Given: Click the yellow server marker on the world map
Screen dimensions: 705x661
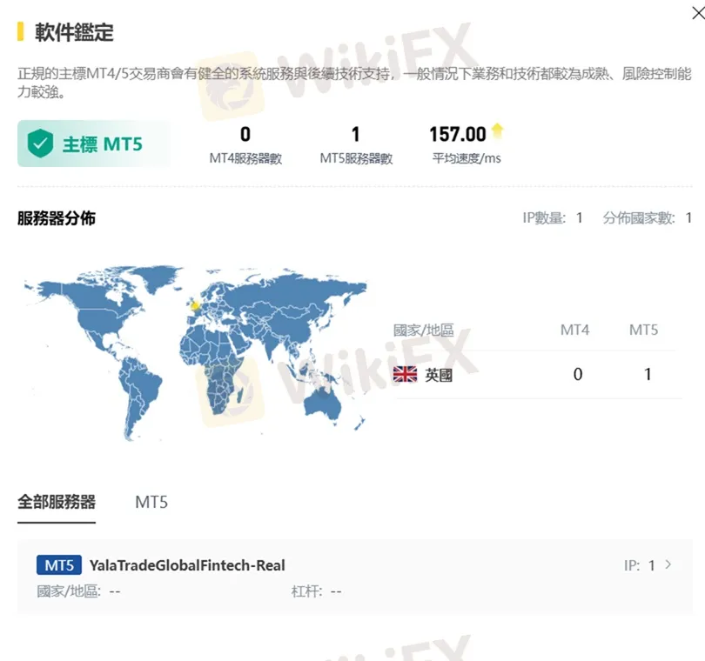Looking at the screenshot, I should pyautogui.click(x=193, y=305).
